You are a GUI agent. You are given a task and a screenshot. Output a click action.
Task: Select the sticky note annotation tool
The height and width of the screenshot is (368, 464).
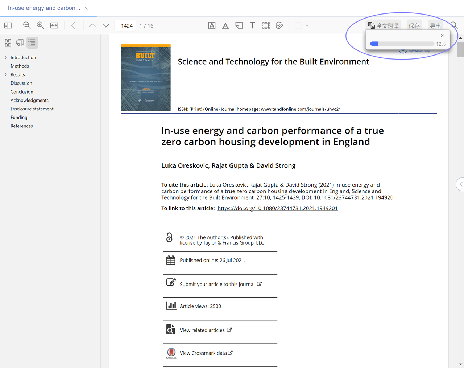tap(239, 25)
